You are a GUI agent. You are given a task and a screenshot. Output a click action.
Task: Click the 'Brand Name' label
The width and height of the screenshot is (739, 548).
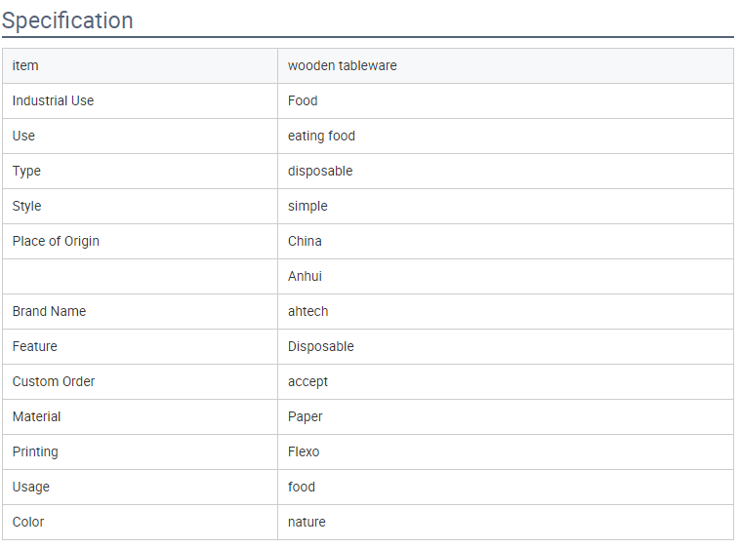(x=49, y=311)
